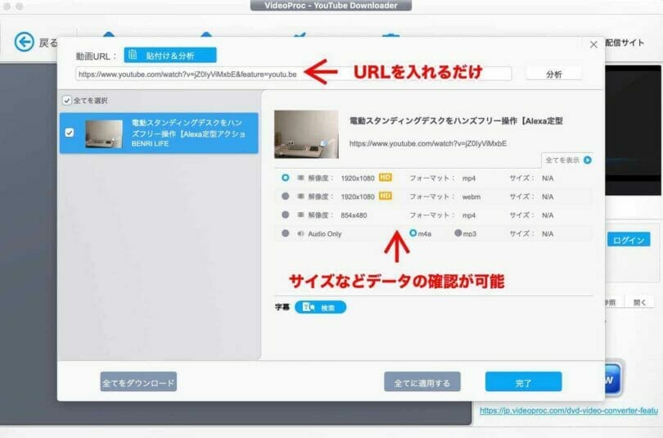Expand the 全てを表示 (Show all) formats
This screenshot has height=438, width=663.
568,160
